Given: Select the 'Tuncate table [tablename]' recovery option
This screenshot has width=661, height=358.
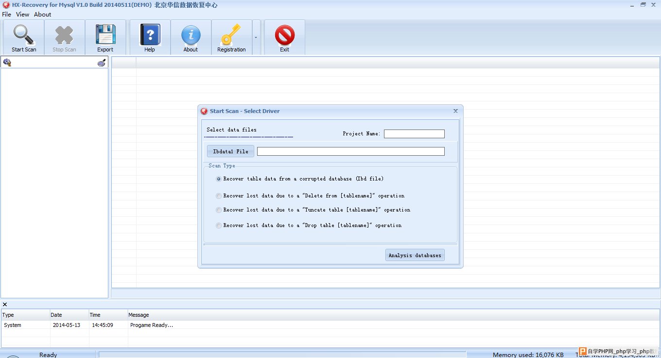Looking at the screenshot, I should tap(313, 210).
